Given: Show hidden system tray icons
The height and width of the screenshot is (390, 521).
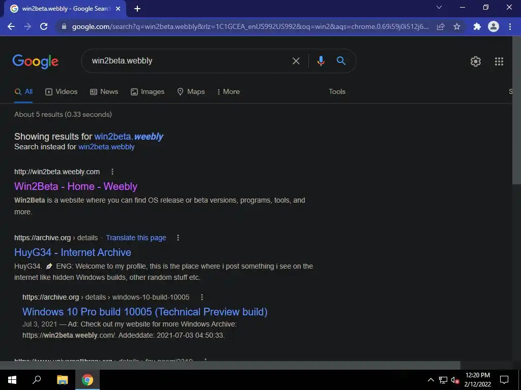Looking at the screenshot, I should click(x=430, y=380).
